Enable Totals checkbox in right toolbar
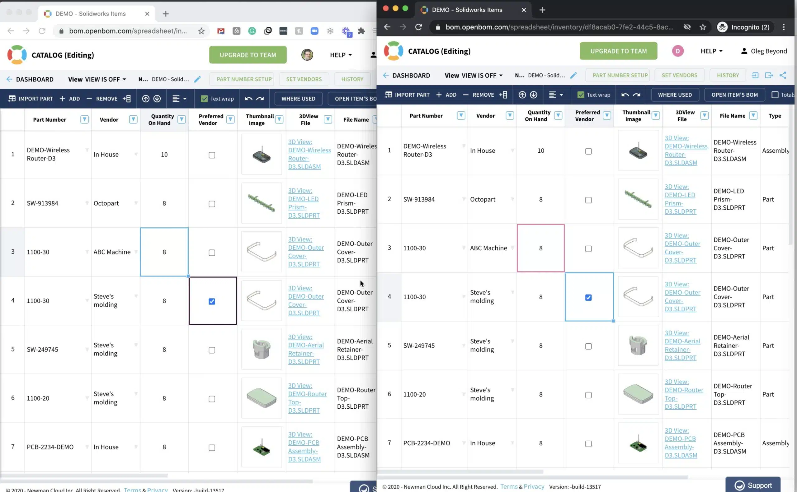This screenshot has width=797, height=492. click(775, 95)
